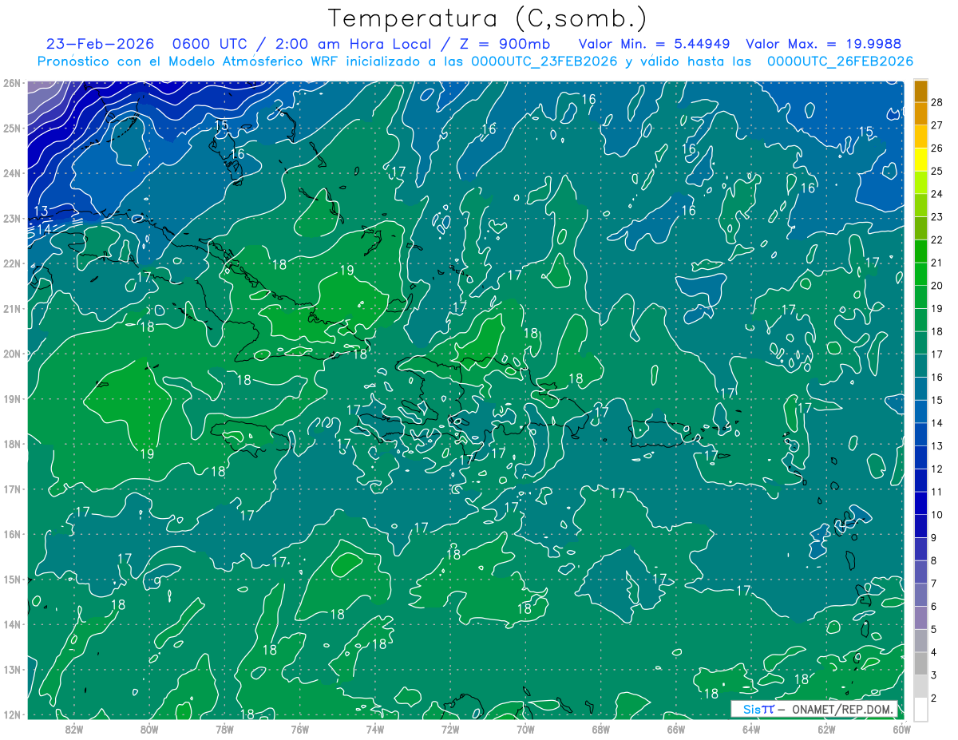Click the map contour label "14" near 23N

(x=44, y=229)
